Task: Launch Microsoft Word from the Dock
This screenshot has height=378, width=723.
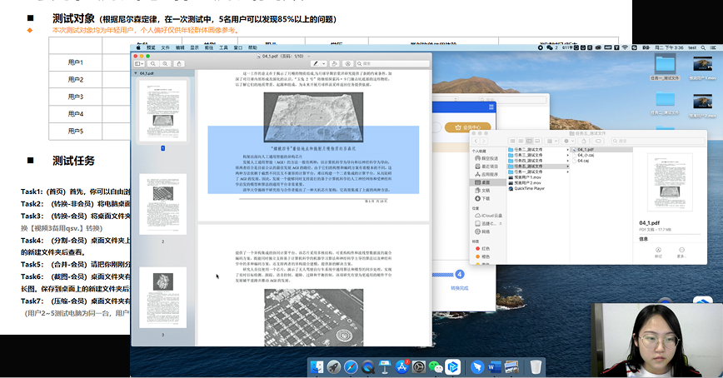Action: pos(494,366)
